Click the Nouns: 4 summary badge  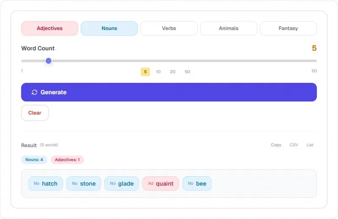click(34, 160)
